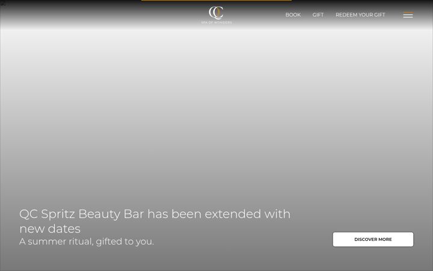The image size is (433, 271).
Task: Click the QC Spritz Beauty Bar headline
Action: coord(155,221)
